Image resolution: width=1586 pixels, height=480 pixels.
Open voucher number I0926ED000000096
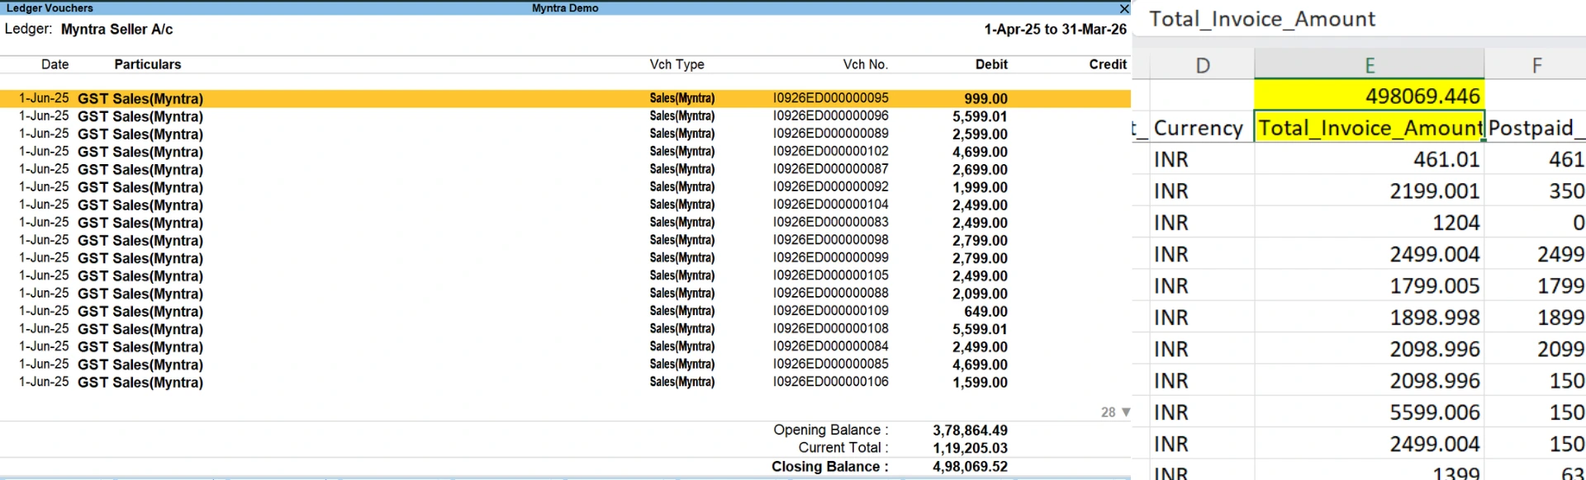pyautogui.click(x=830, y=116)
